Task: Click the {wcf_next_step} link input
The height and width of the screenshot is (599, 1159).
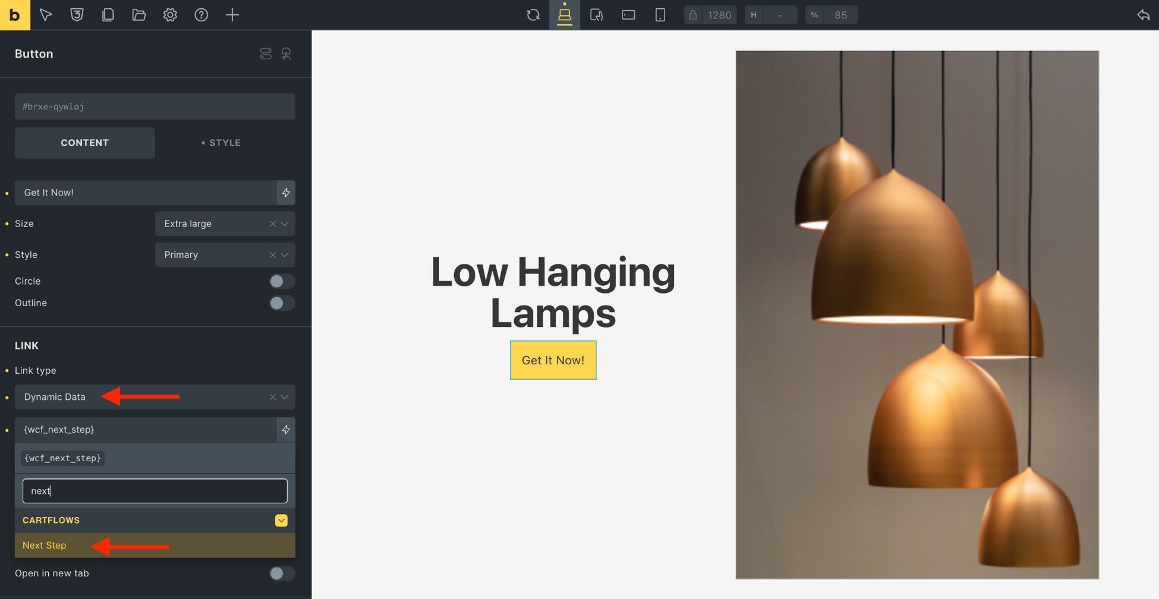Action: point(146,430)
